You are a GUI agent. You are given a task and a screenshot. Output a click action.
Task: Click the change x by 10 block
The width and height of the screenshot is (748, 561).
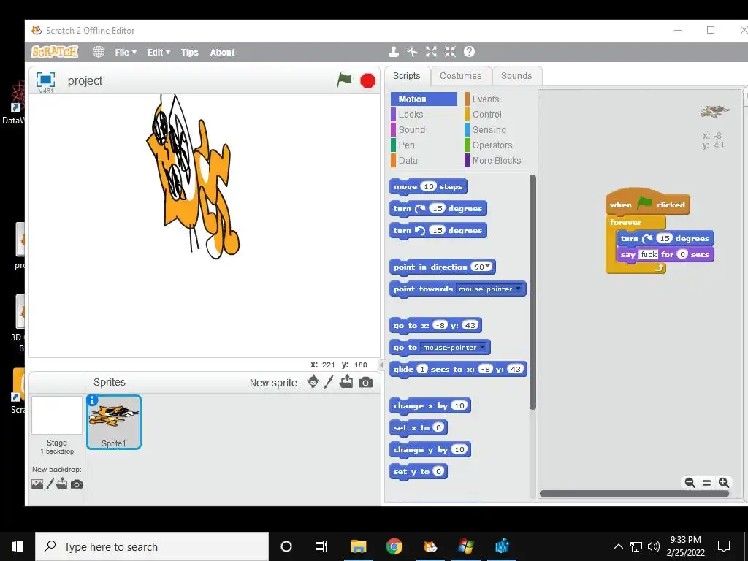(430, 406)
